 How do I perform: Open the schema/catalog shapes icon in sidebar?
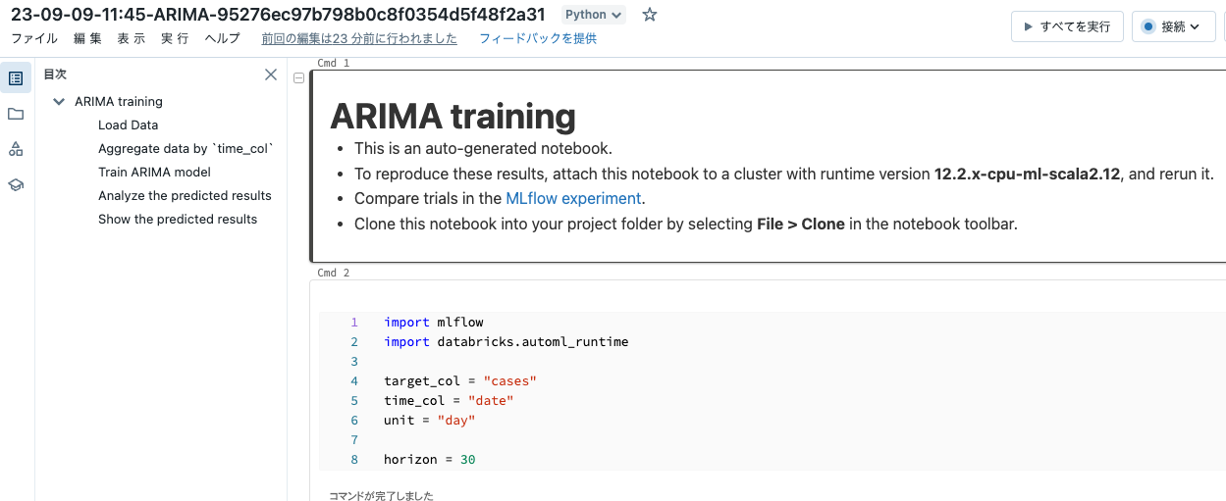(16, 149)
